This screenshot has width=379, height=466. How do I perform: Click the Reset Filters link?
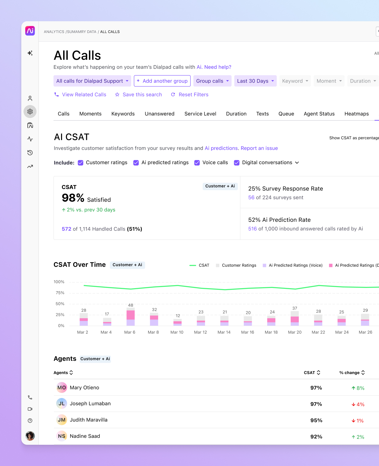click(x=193, y=94)
